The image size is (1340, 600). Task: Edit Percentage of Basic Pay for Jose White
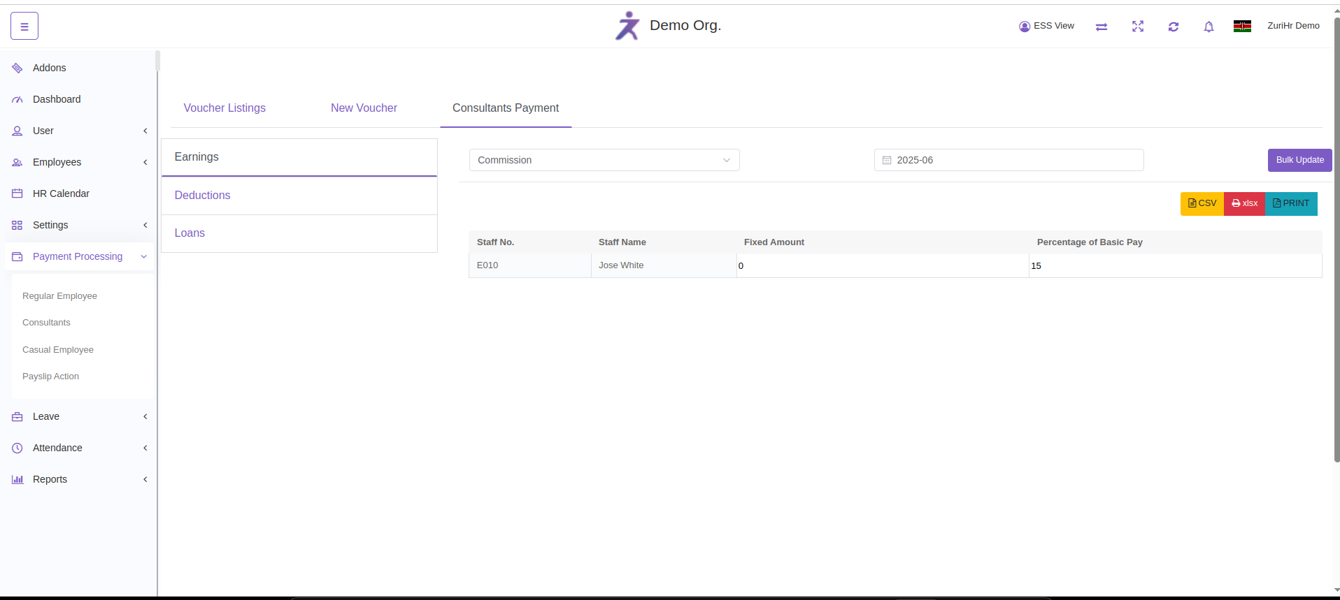pos(1174,266)
